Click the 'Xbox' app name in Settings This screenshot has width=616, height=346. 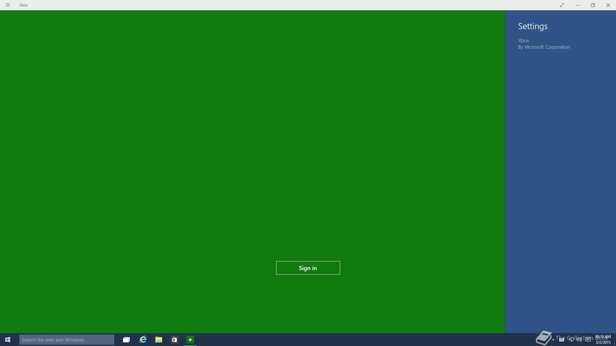pos(524,41)
